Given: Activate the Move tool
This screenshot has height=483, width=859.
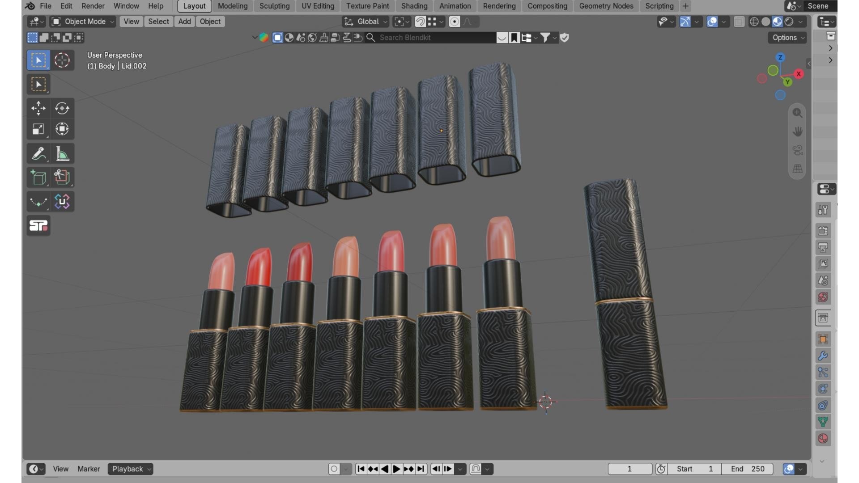Looking at the screenshot, I should [x=38, y=108].
